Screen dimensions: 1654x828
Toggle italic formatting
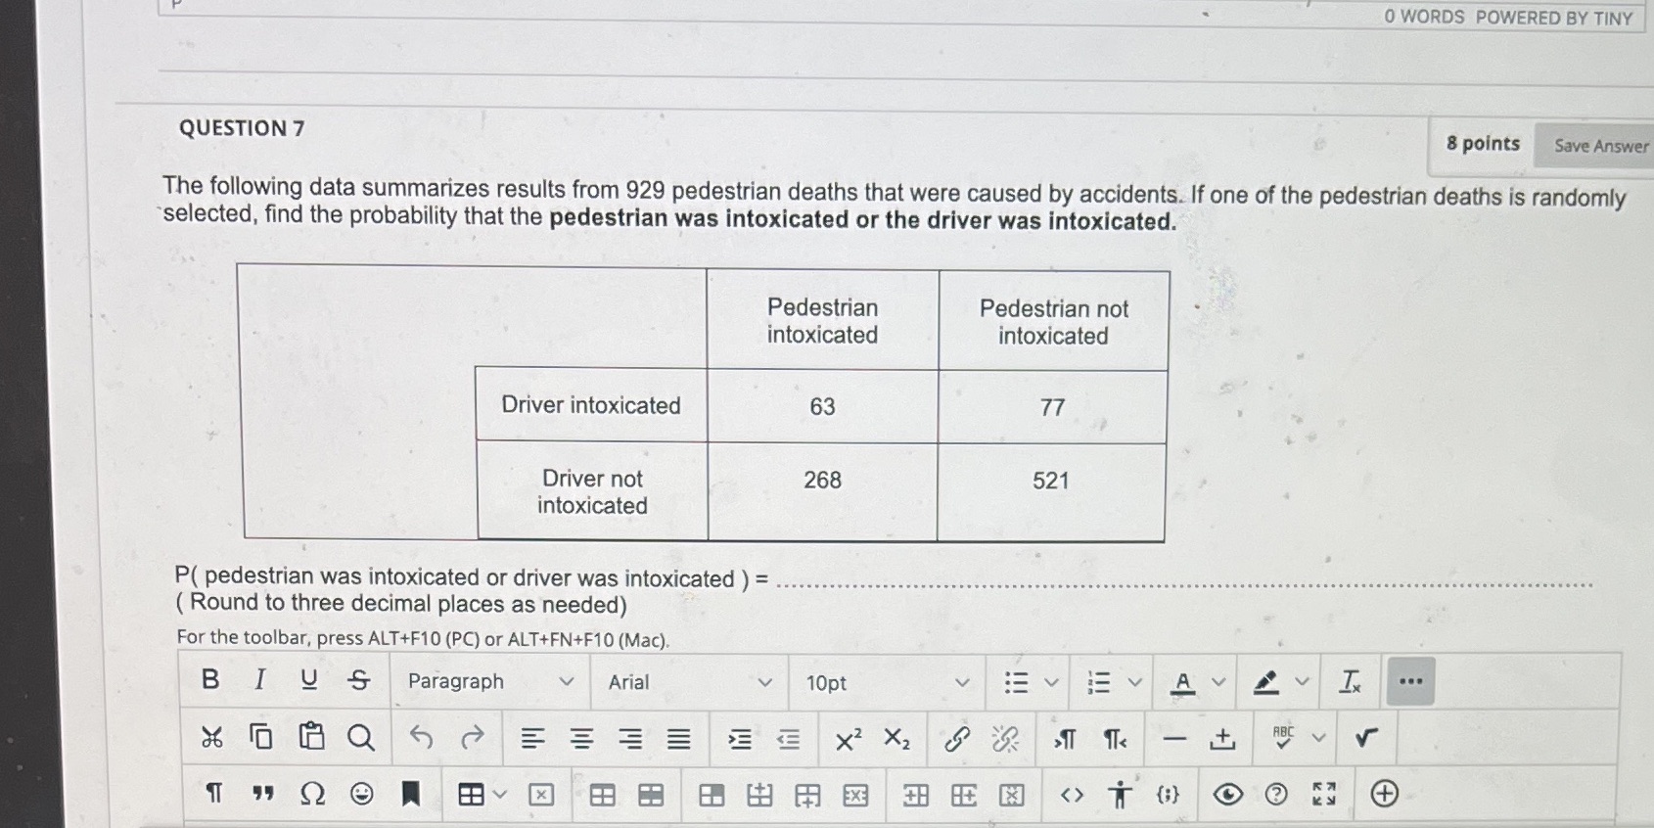tap(259, 679)
